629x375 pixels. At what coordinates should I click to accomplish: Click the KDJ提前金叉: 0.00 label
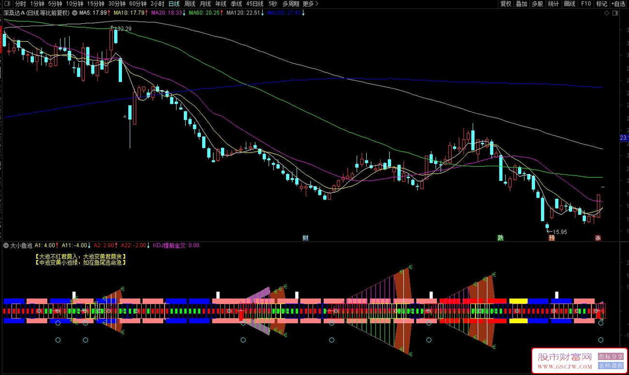click(x=176, y=245)
